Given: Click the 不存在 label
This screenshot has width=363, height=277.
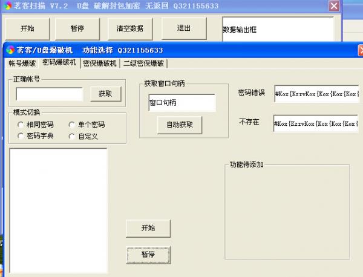Looking at the screenshot, I should click(x=249, y=122).
